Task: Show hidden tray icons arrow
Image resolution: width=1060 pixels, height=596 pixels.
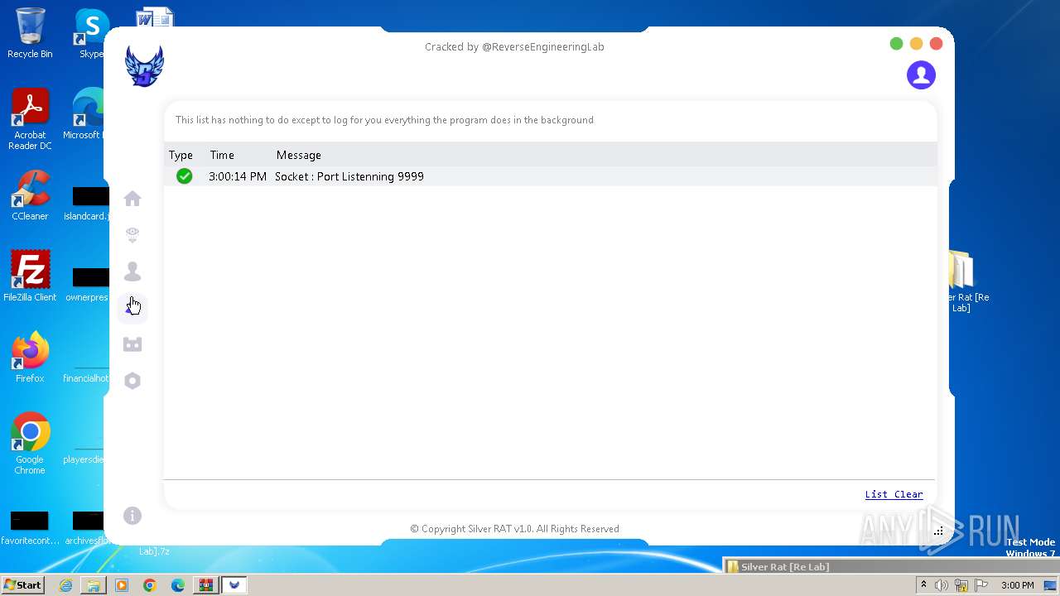Action: [x=923, y=585]
